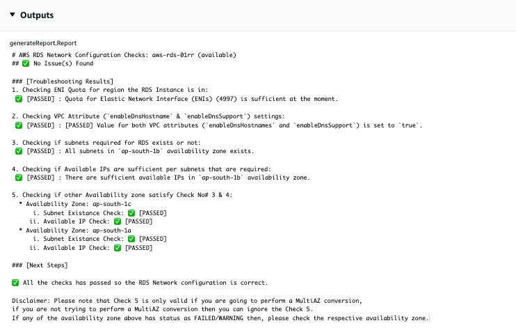Click the Outputs section heading
The height and width of the screenshot is (330, 516).
click(36, 14)
